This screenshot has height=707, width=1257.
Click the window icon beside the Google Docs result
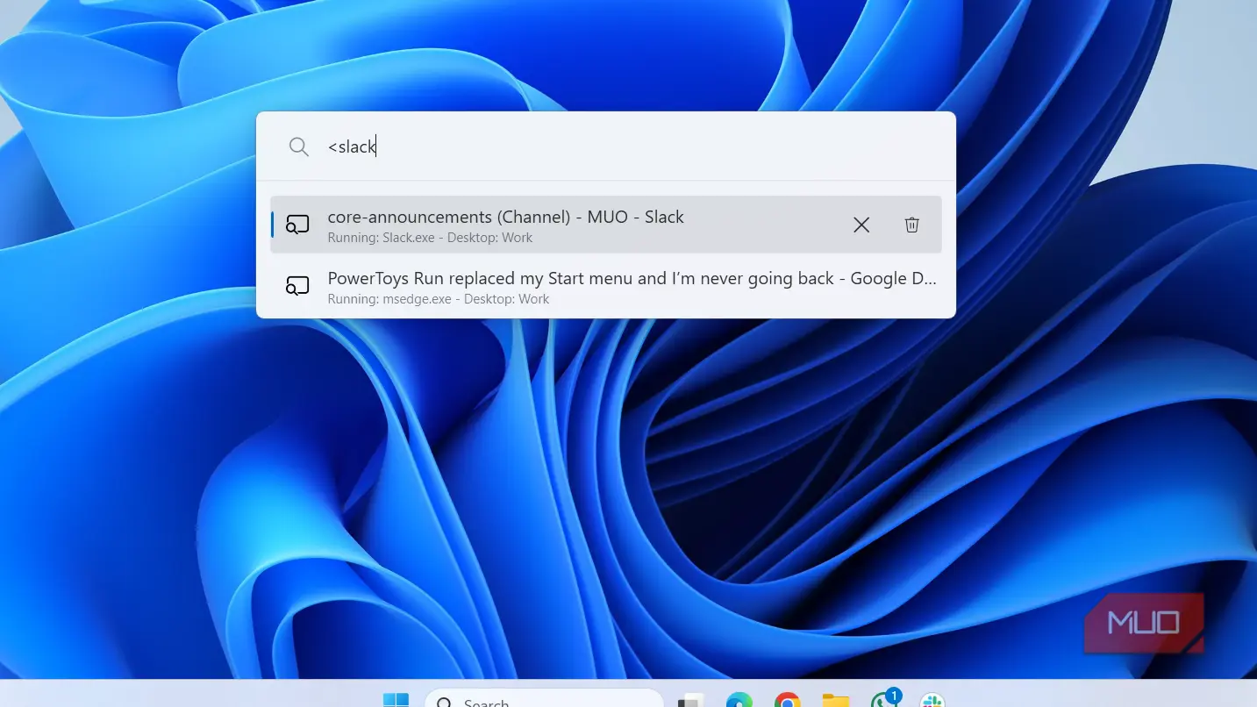(297, 287)
